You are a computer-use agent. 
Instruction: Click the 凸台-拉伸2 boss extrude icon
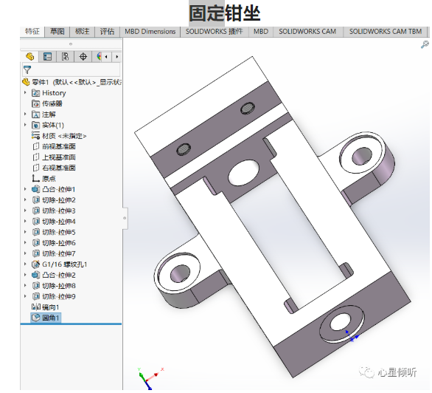click(36, 275)
